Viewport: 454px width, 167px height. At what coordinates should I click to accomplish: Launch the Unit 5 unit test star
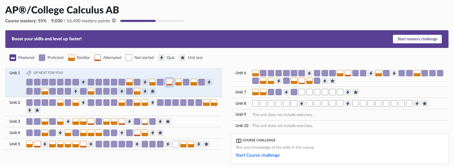point(206,144)
